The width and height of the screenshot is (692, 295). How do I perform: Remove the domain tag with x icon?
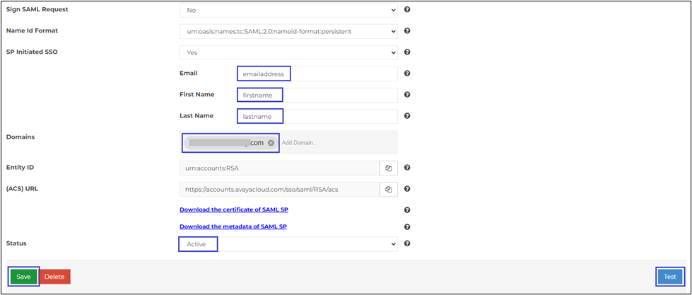271,143
